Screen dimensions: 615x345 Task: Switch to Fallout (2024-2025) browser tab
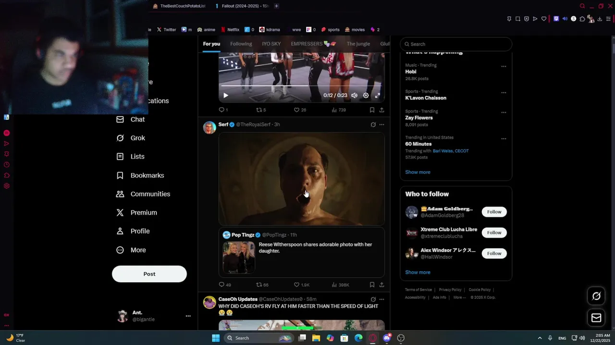(x=242, y=6)
